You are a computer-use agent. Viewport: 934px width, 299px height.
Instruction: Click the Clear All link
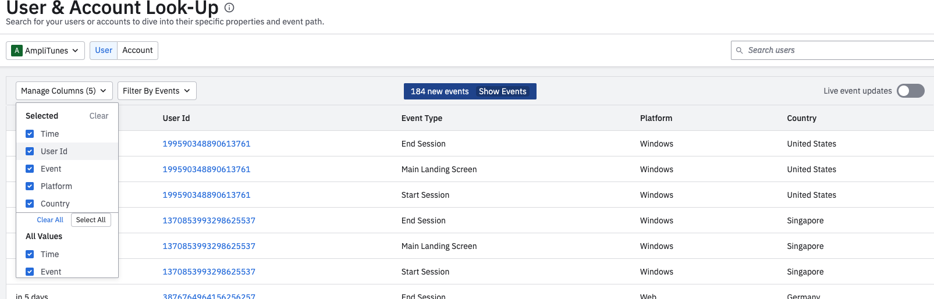click(50, 220)
